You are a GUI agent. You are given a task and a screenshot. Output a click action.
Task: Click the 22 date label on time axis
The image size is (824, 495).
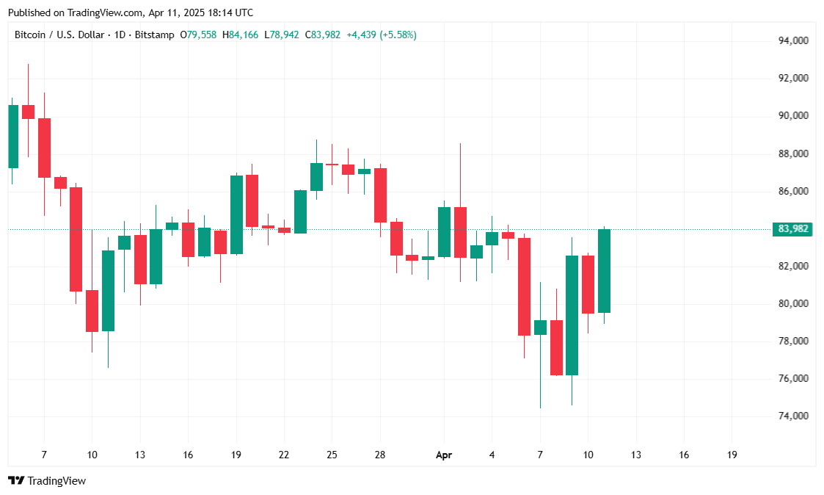click(283, 455)
